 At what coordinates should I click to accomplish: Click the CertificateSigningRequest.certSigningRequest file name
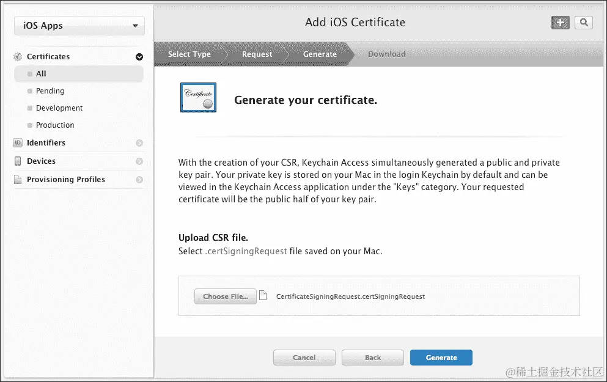[x=350, y=296]
